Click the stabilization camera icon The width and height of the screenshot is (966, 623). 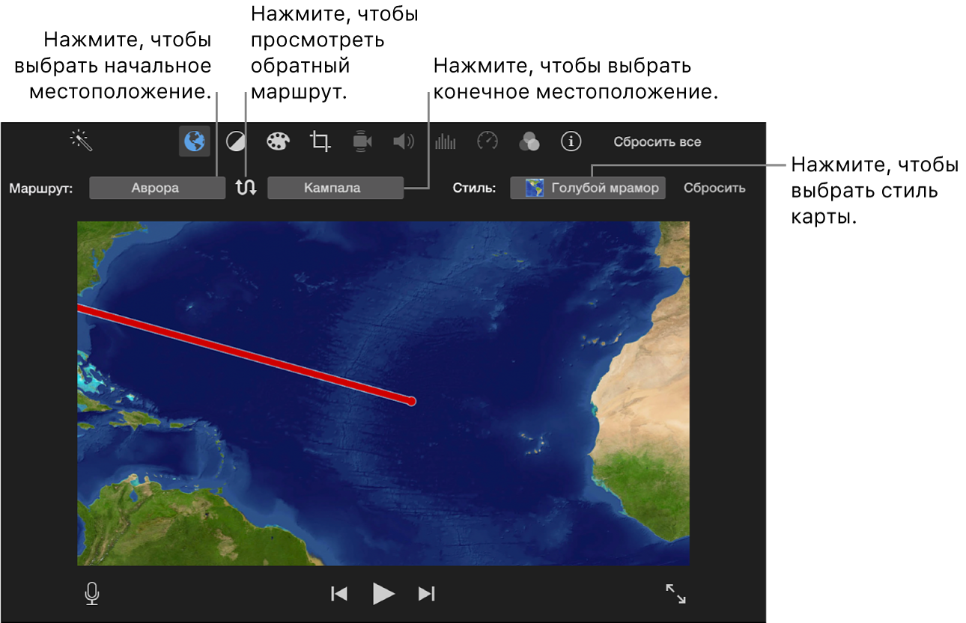click(x=362, y=141)
